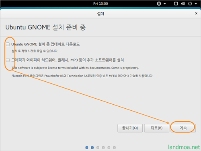
Task: Click the power icon in top bar
Action: tap(190, 4)
